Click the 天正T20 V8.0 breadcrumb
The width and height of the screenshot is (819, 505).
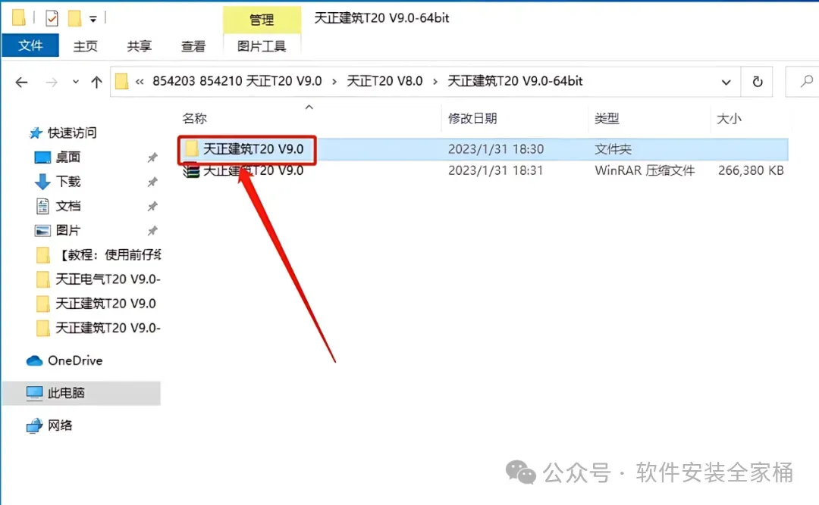(x=385, y=81)
